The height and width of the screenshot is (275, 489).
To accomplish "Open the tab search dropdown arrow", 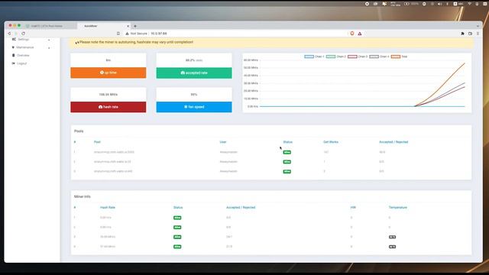I will click(x=478, y=26).
